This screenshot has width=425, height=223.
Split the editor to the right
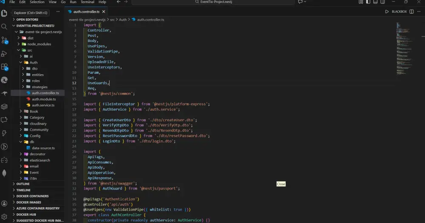click(412, 11)
